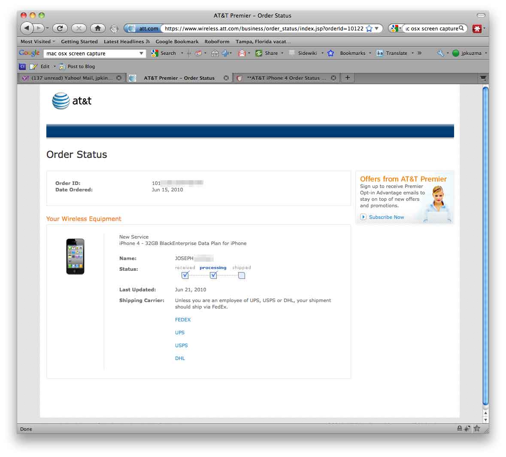Open the Getting Started bookmark
Screen dimensions: 506x457
(x=79, y=42)
